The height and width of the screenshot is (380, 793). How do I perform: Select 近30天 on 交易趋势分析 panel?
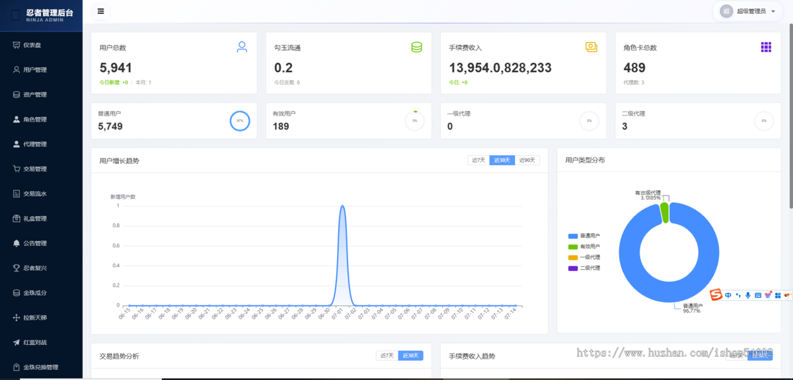[410, 356]
